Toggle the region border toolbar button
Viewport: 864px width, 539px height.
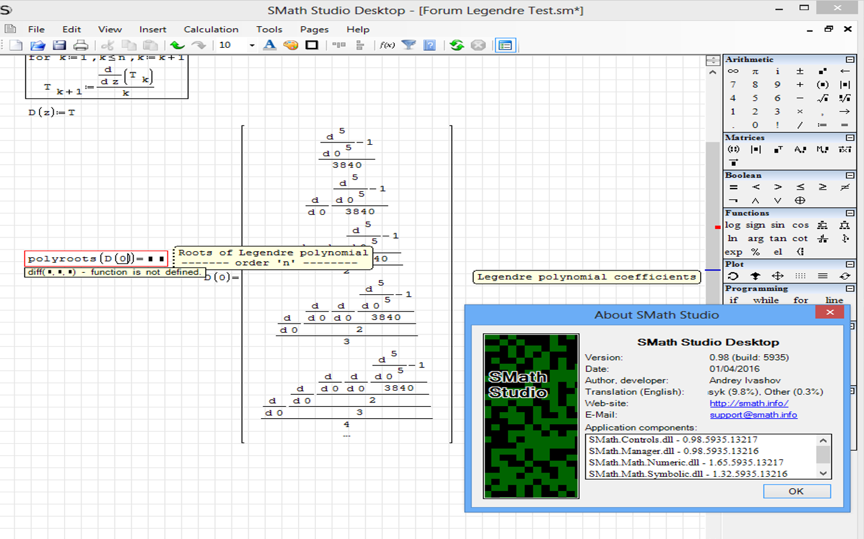312,45
